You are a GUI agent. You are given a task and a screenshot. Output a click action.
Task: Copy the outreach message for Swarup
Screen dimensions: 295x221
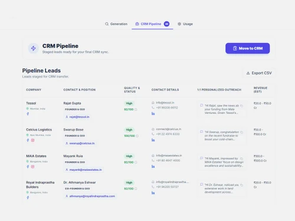(x=241, y=132)
